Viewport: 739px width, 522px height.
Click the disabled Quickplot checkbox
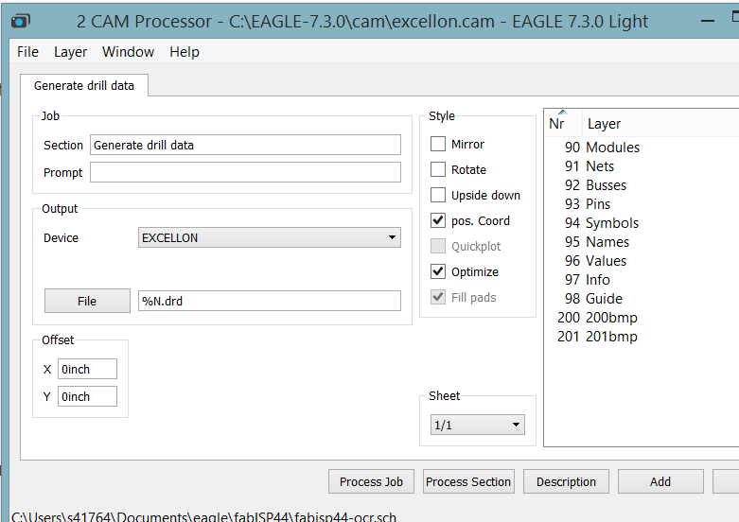[x=438, y=246]
